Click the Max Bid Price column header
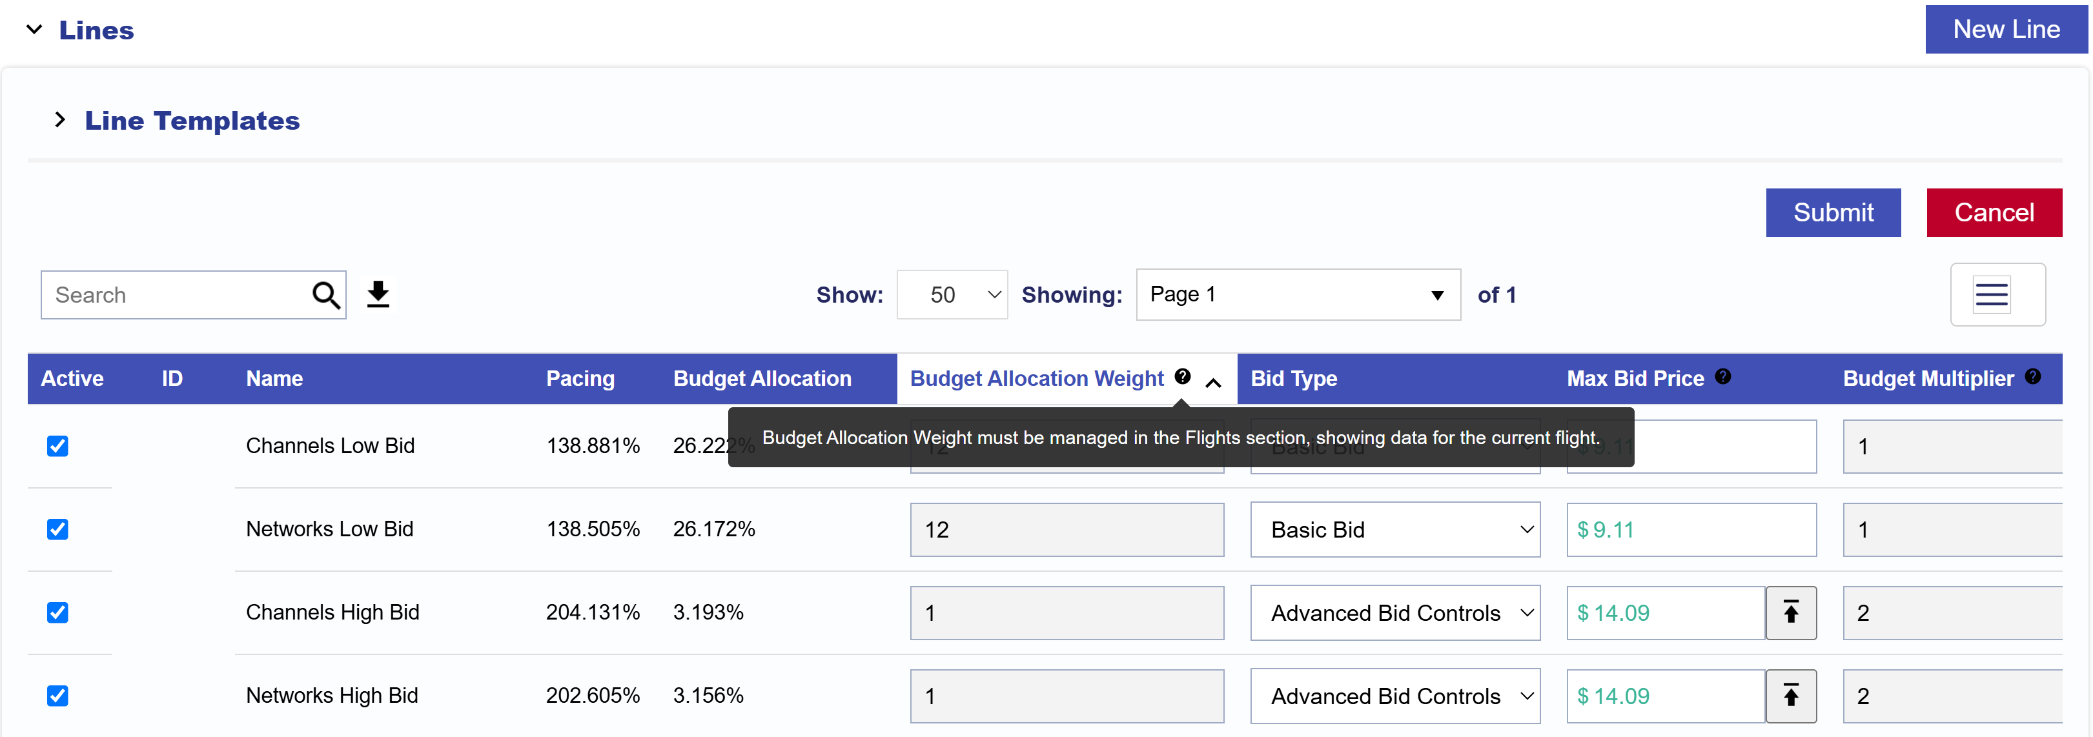The height and width of the screenshot is (737, 2093). (1635, 379)
